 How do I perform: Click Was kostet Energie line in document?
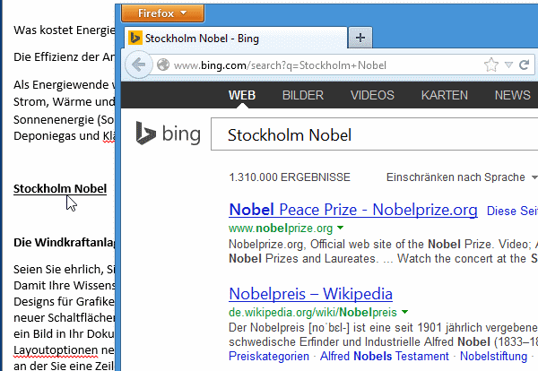[x=65, y=30]
